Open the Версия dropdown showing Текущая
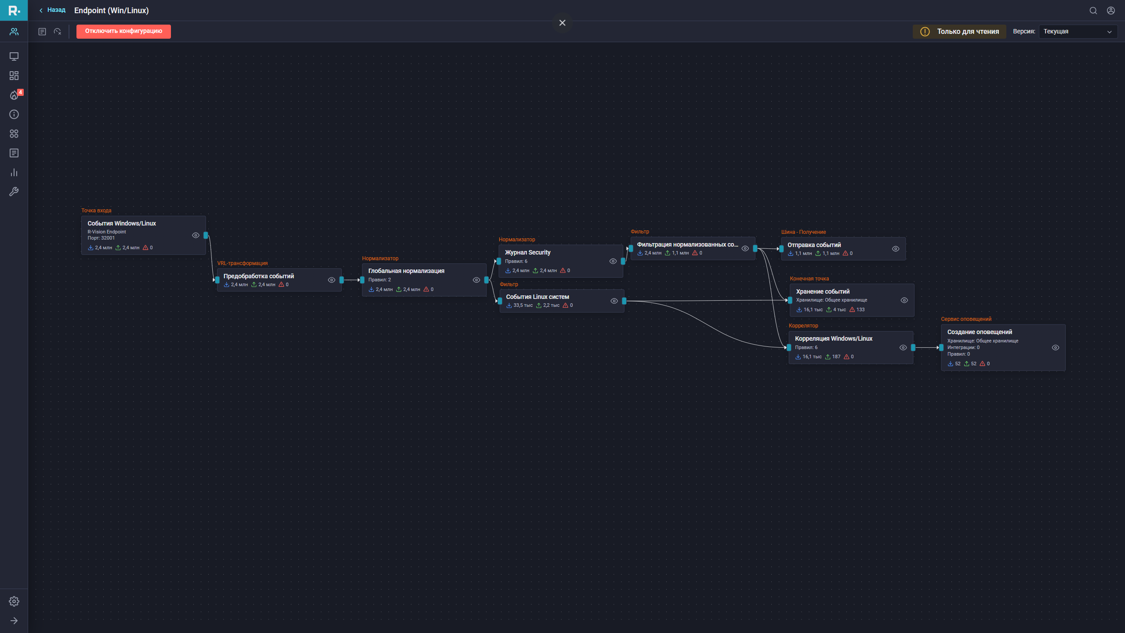 pos(1078,32)
